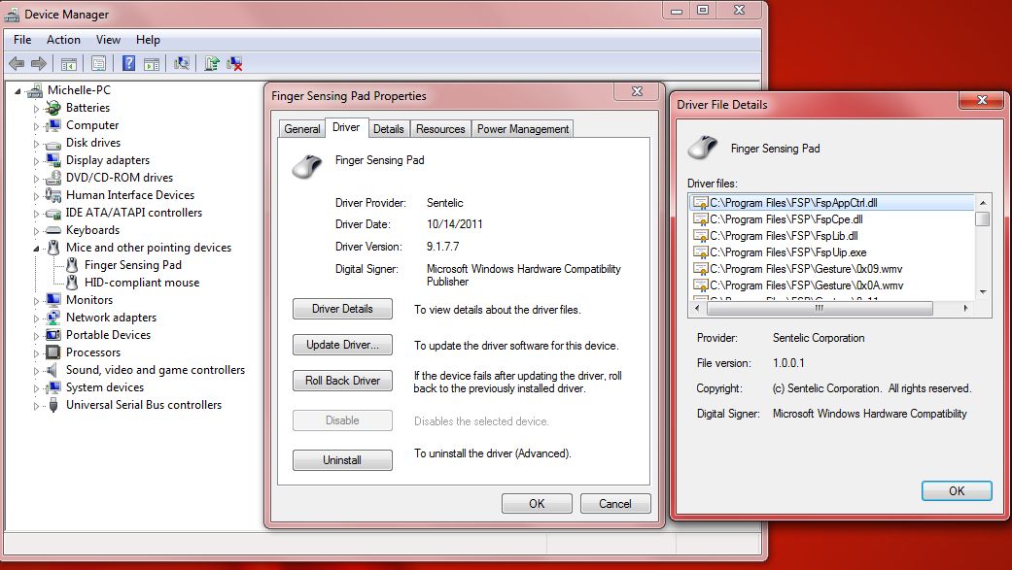Viewport: 1012px width, 570px height.
Task: Click the Update Driver Software toolbar icon
Action: click(x=212, y=63)
